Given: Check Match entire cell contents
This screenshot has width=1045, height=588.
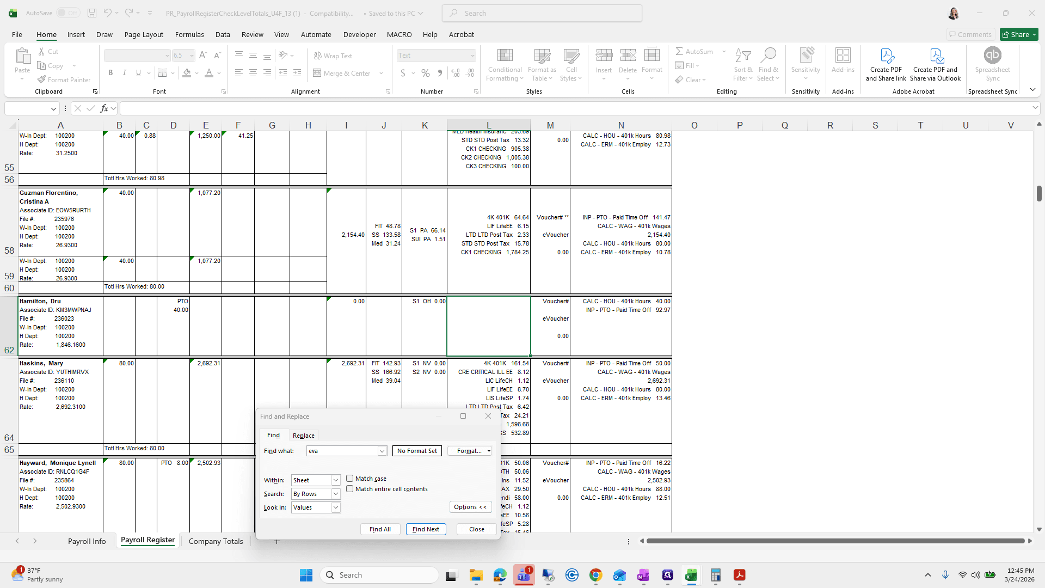Looking at the screenshot, I should coord(349,489).
